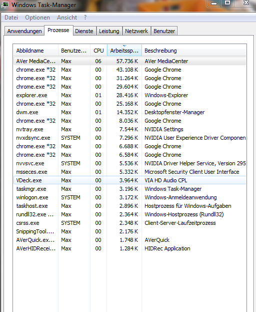The image size is (256, 312).
Task: Select the chrome.exe row using 31.264 K
Action: pyautogui.click(x=130, y=78)
